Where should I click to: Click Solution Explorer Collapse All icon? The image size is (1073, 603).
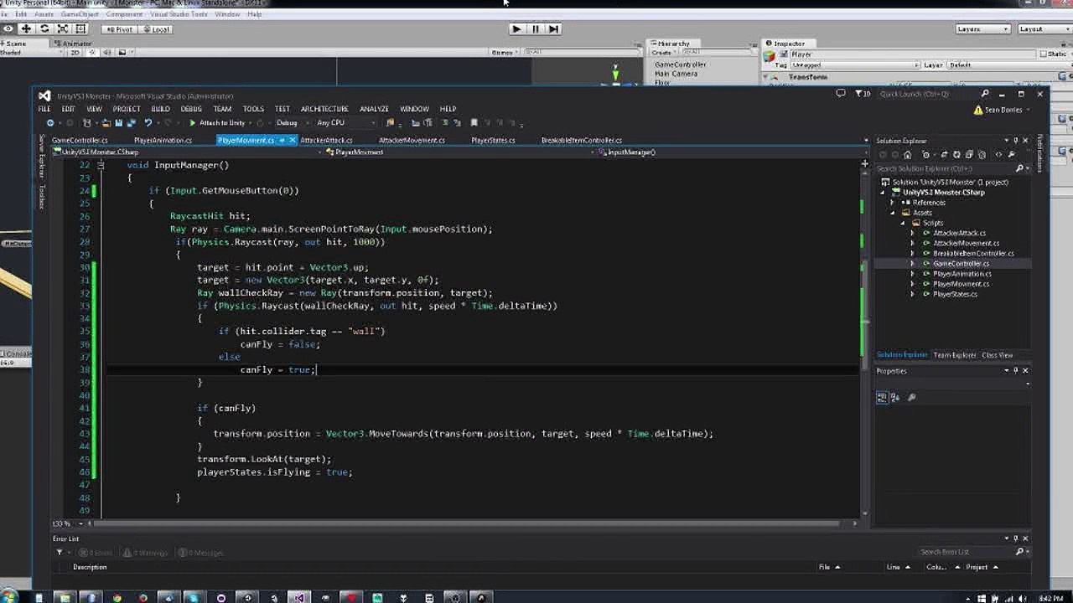click(969, 155)
